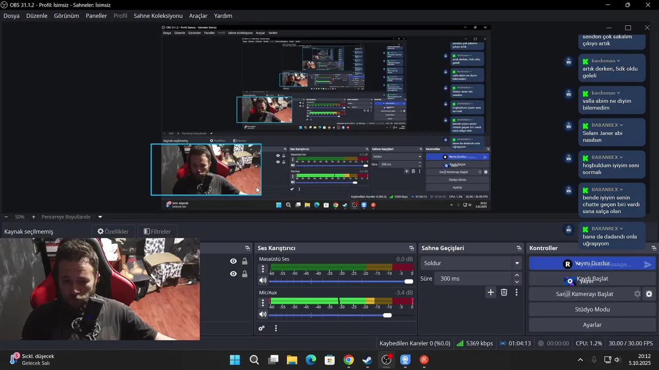Open Windows Start menu

tap(235, 360)
